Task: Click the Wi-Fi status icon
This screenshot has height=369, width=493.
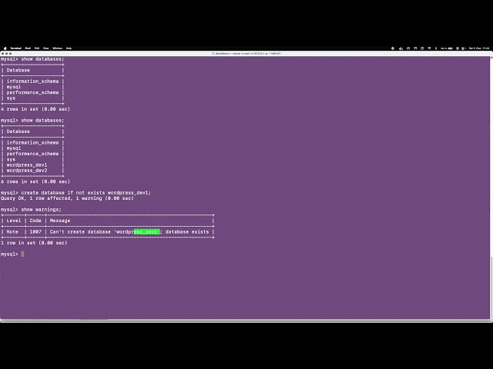Action: pyautogui.click(x=429, y=48)
